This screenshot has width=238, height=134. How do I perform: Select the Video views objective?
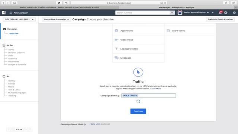pos(138,40)
